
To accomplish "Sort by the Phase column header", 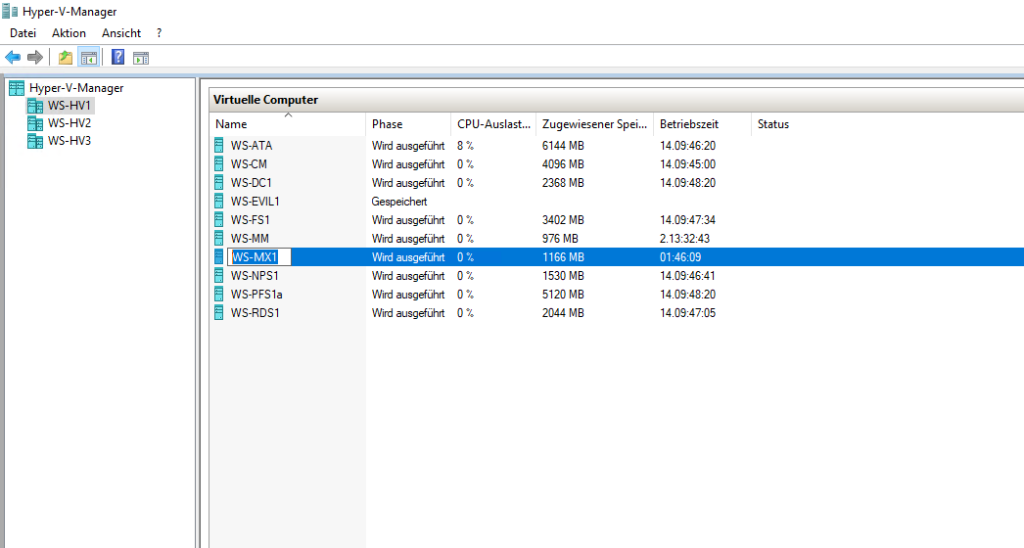I will coord(408,124).
